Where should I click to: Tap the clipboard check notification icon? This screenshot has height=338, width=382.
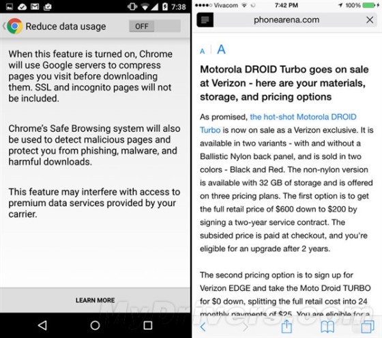tap(47, 7)
